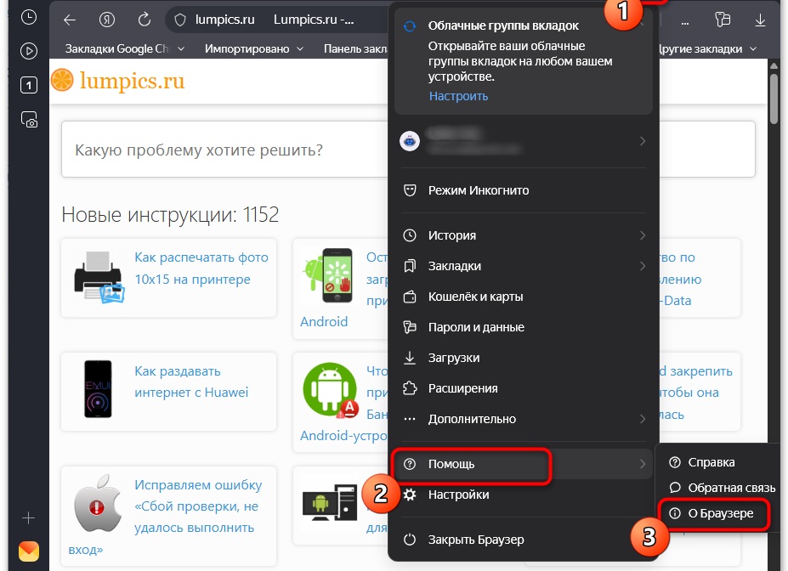Viewport: 788px width, 571px height.
Task: Click the lumpics.ru orange logo
Action: (x=62, y=81)
